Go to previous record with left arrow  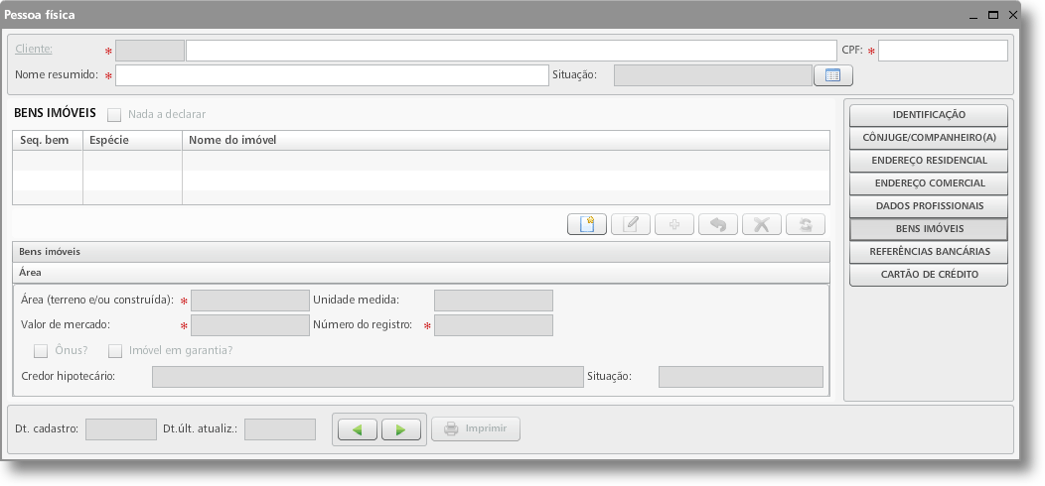[358, 429]
